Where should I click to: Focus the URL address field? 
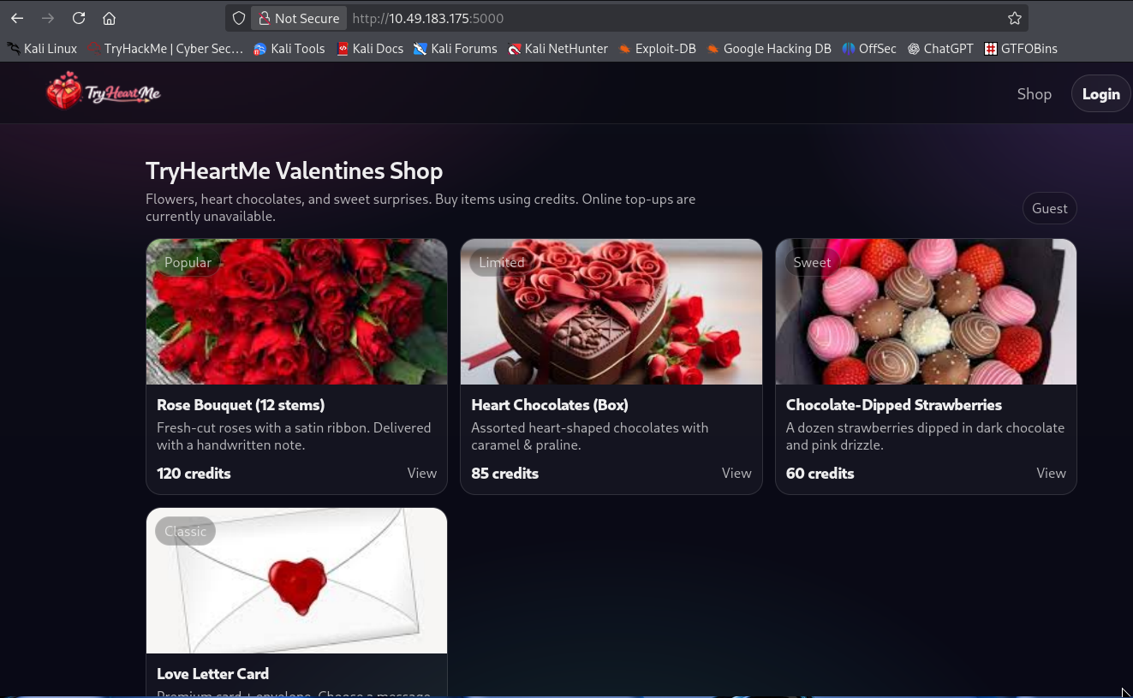click(x=668, y=18)
